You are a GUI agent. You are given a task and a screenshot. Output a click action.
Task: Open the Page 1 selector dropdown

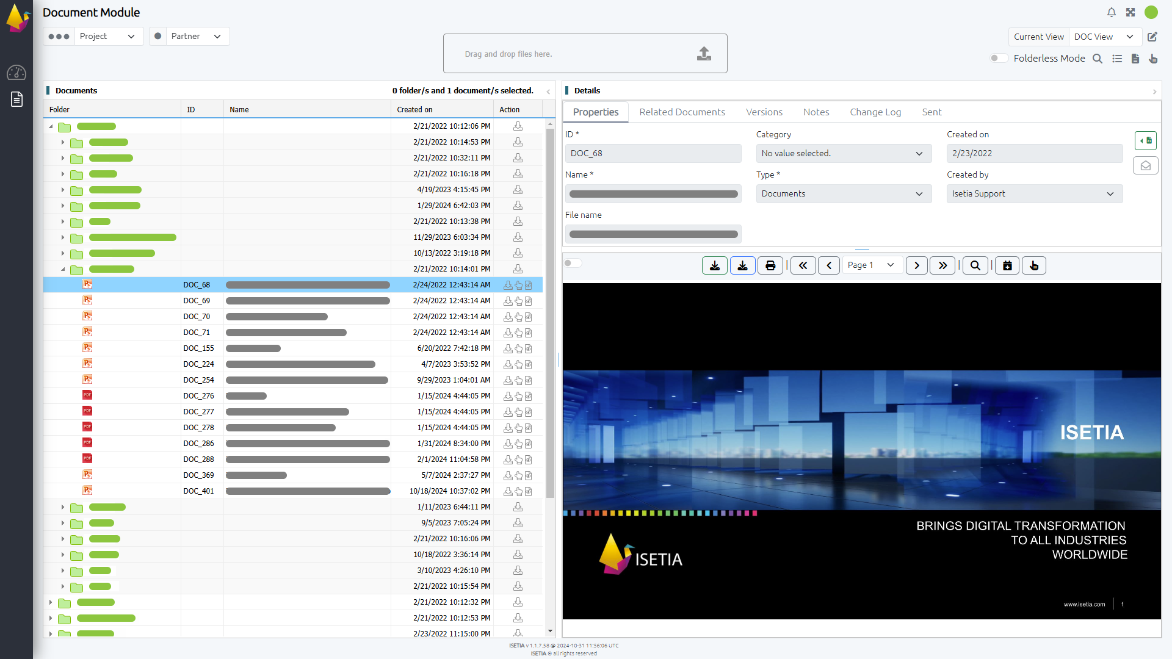(x=872, y=265)
